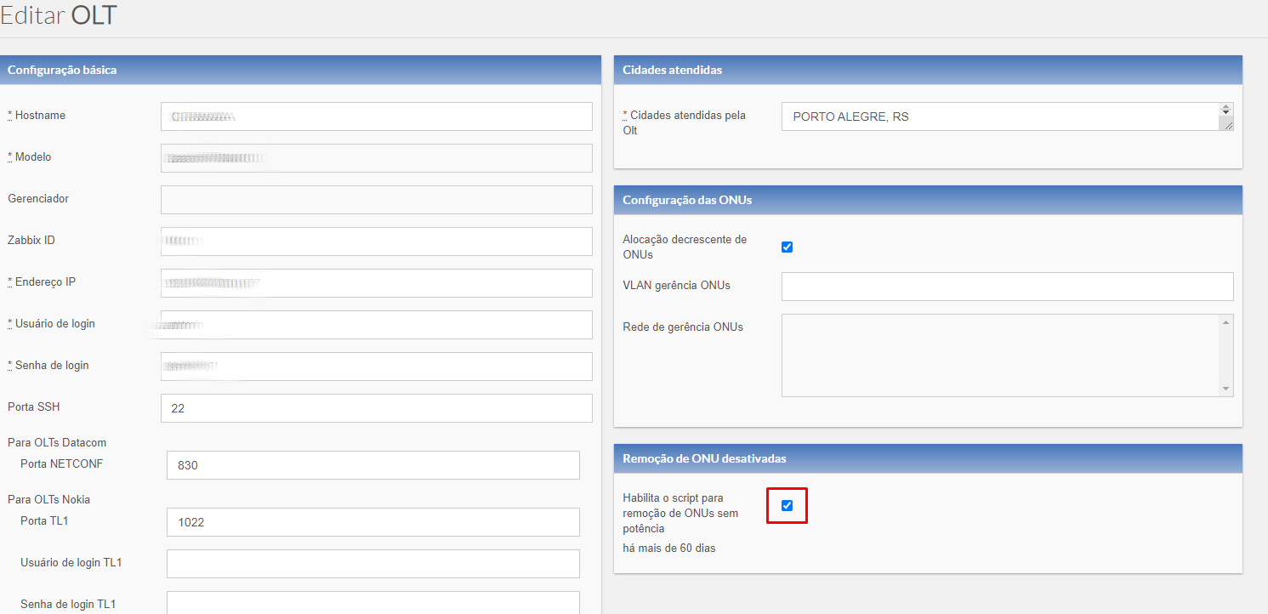Image resolution: width=1268 pixels, height=614 pixels.
Task: Click the Senha de login field
Action: coord(376,367)
